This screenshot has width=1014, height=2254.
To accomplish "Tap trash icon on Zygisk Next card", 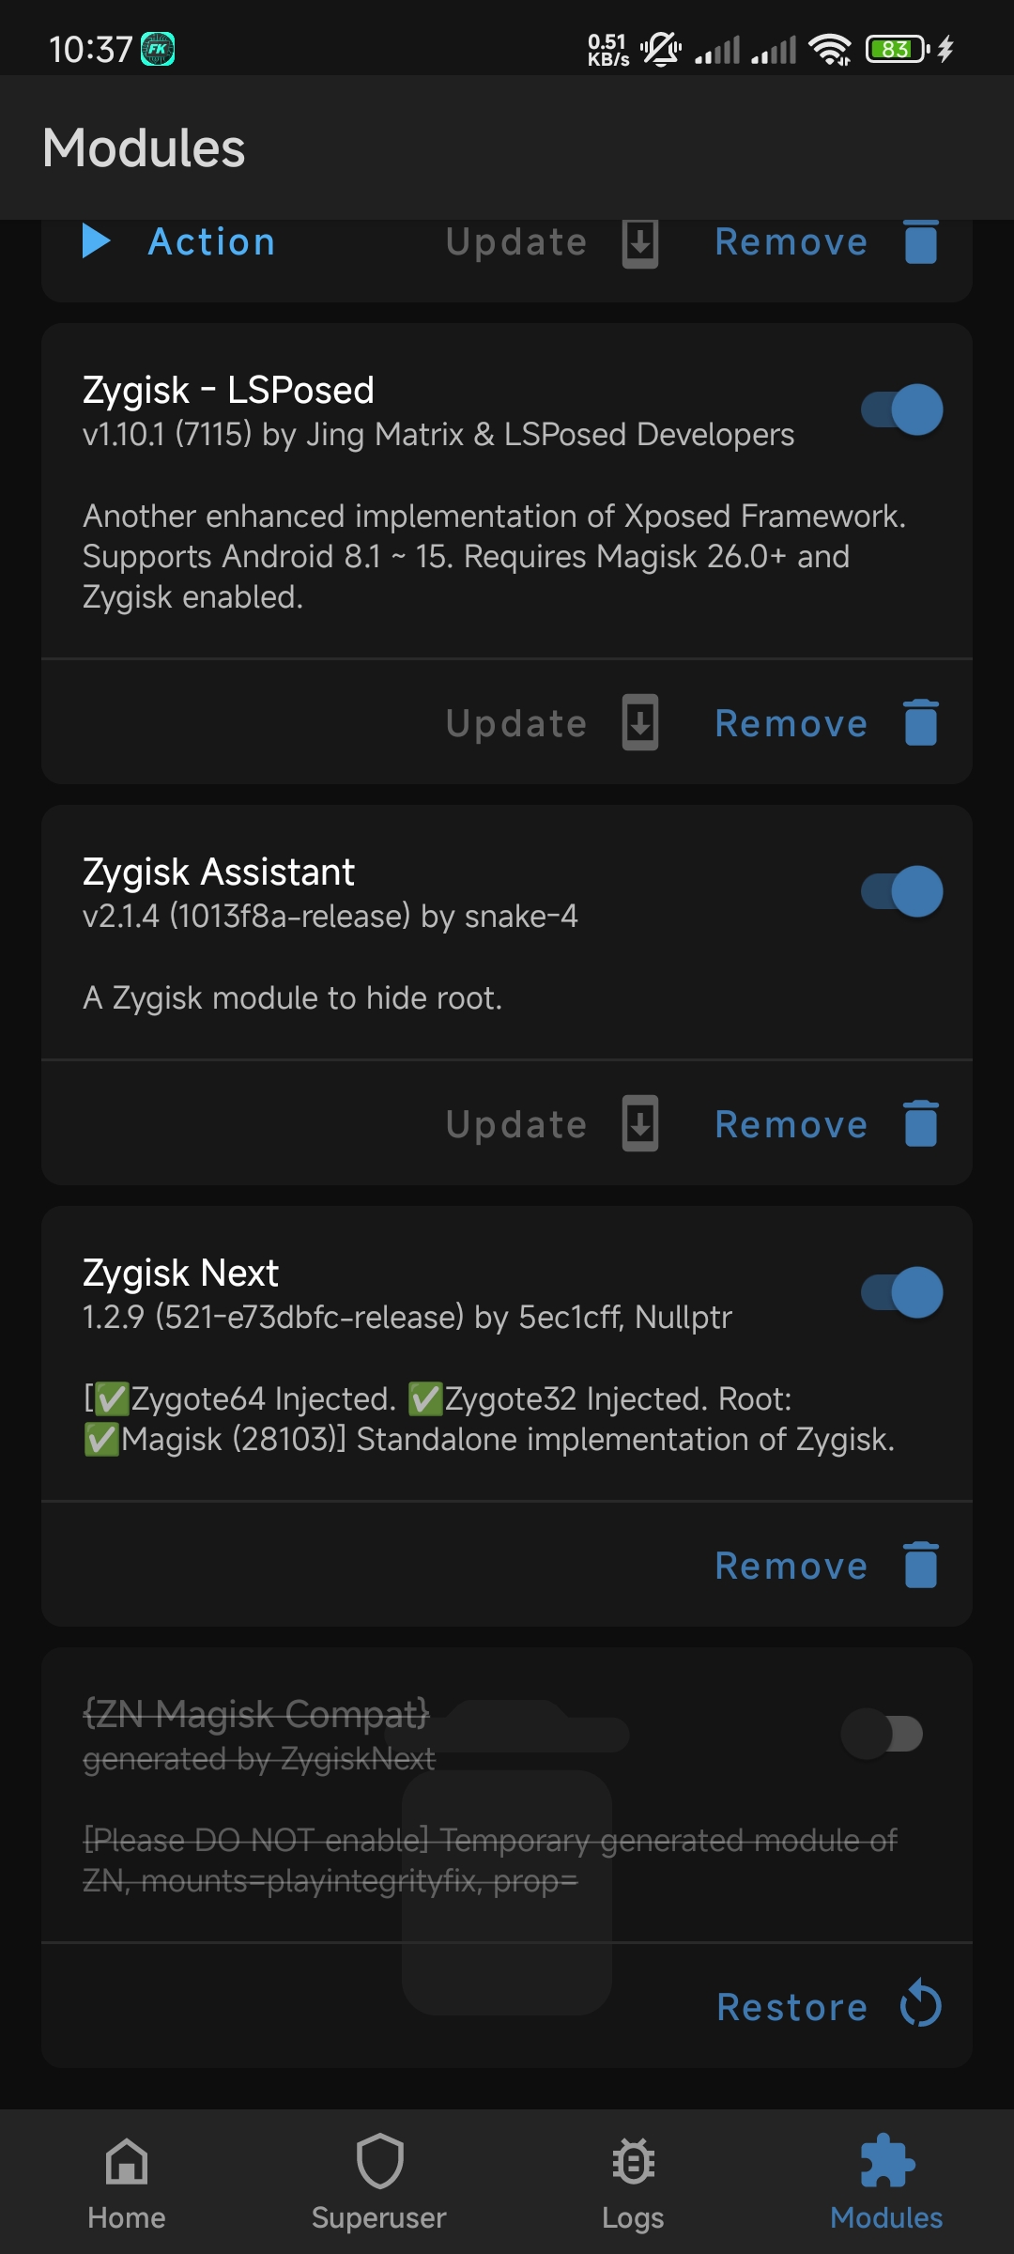I will [x=920, y=1565].
